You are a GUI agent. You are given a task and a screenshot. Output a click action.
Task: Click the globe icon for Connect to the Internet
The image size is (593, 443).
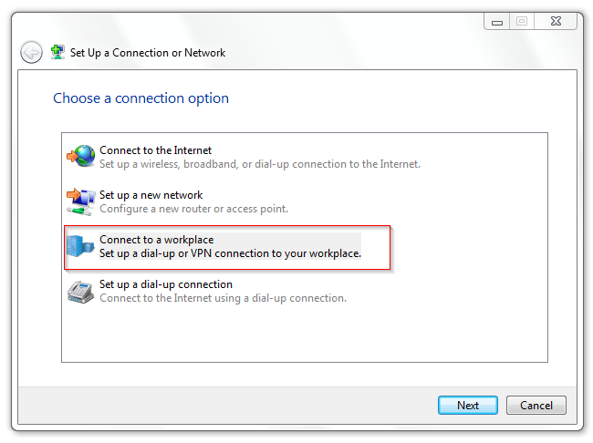point(81,156)
